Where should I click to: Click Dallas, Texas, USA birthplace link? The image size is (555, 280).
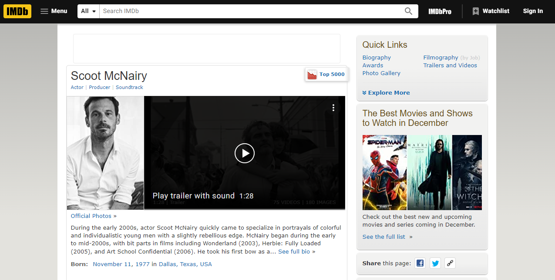pos(185,264)
